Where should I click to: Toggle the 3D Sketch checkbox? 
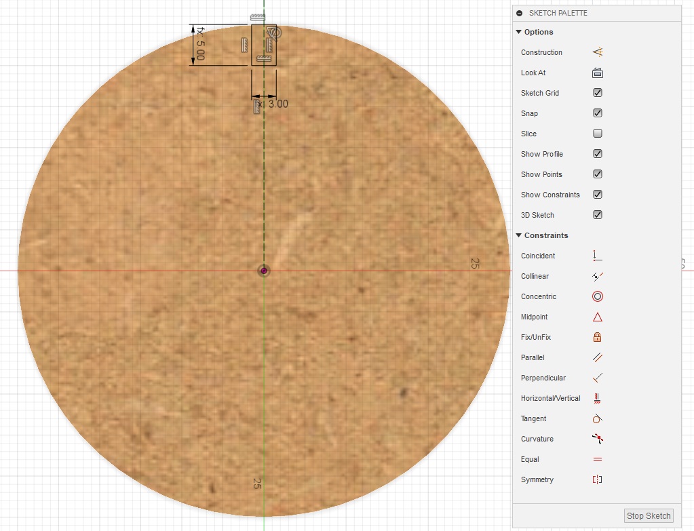click(598, 215)
